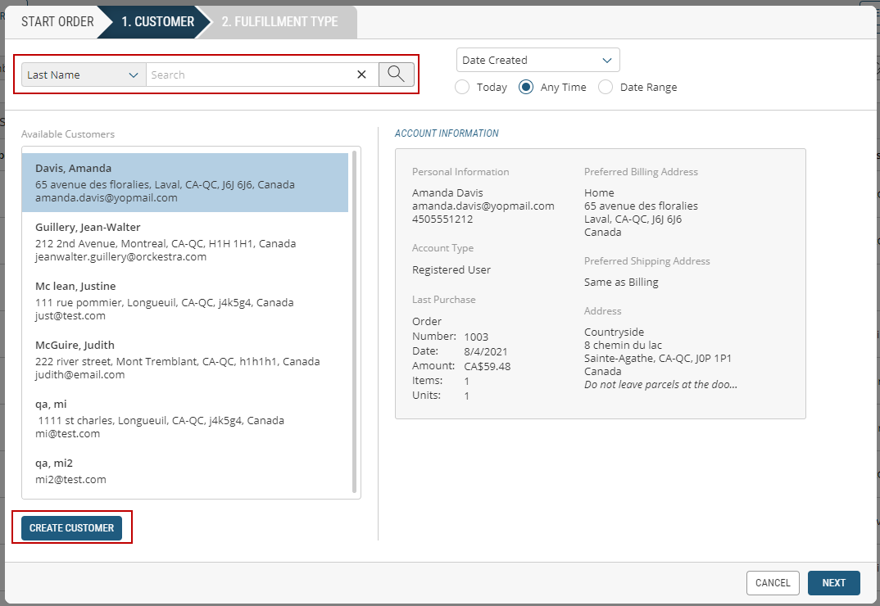
Task: Click the Available Customers list scrollbar
Action: click(355, 321)
